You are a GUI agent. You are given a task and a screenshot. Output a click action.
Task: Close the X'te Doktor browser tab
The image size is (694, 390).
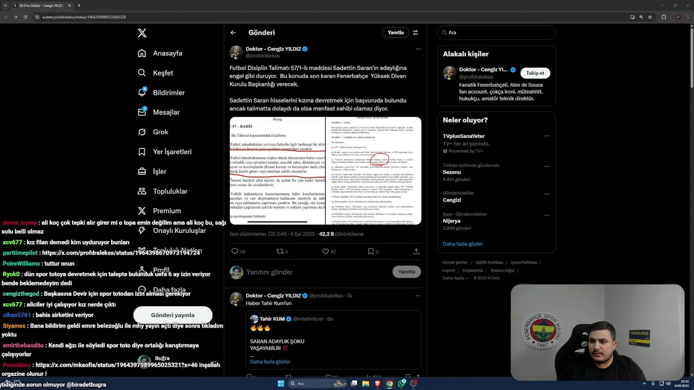pyautogui.click(x=69, y=5)
